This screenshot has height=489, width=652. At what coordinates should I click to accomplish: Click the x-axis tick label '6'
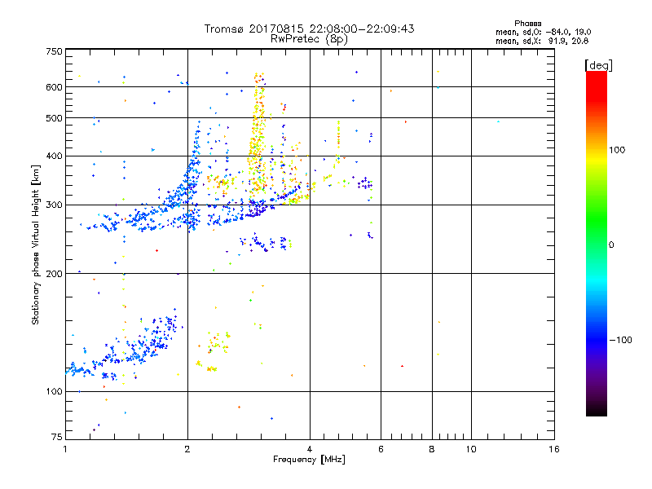pos(381,449)
